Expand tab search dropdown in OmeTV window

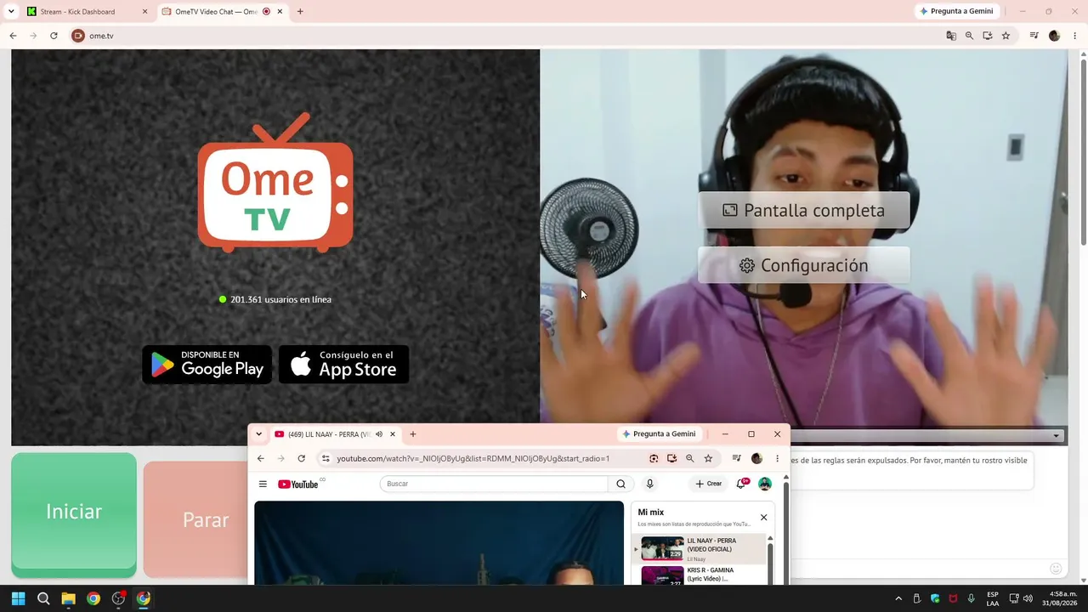tap(11, 12)
